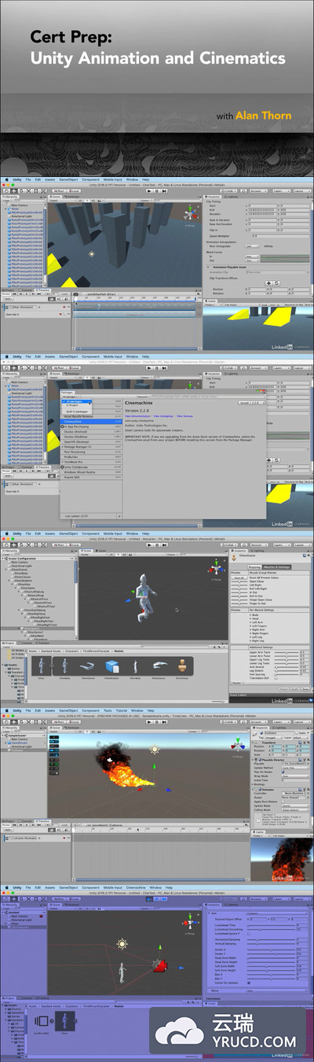The image size is (314, 1062).
Task: Open the Culling Mode dropdown in Animator component
Action: pos(295,809)
